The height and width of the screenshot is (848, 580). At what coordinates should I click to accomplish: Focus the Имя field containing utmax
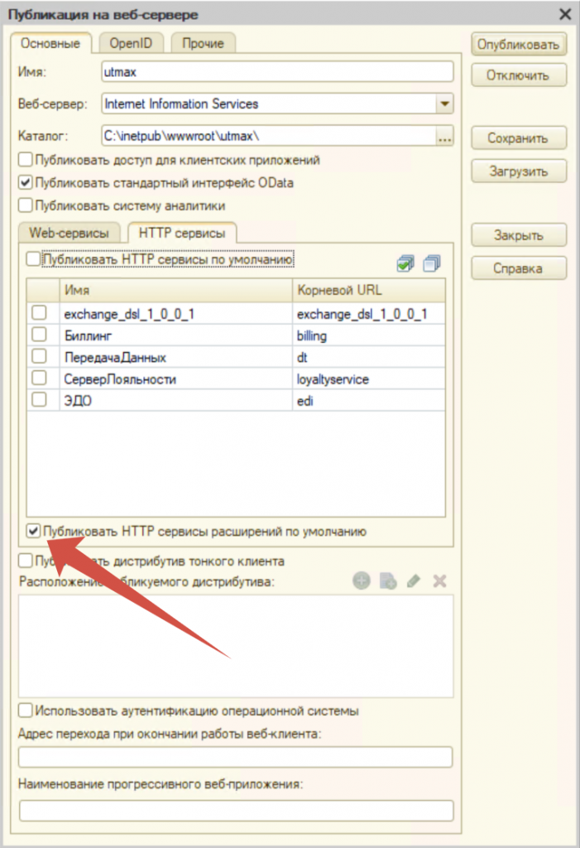[277, 72]
